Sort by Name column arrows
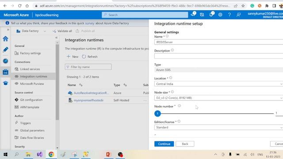The image size is (283, 159). tap(81, 85)
